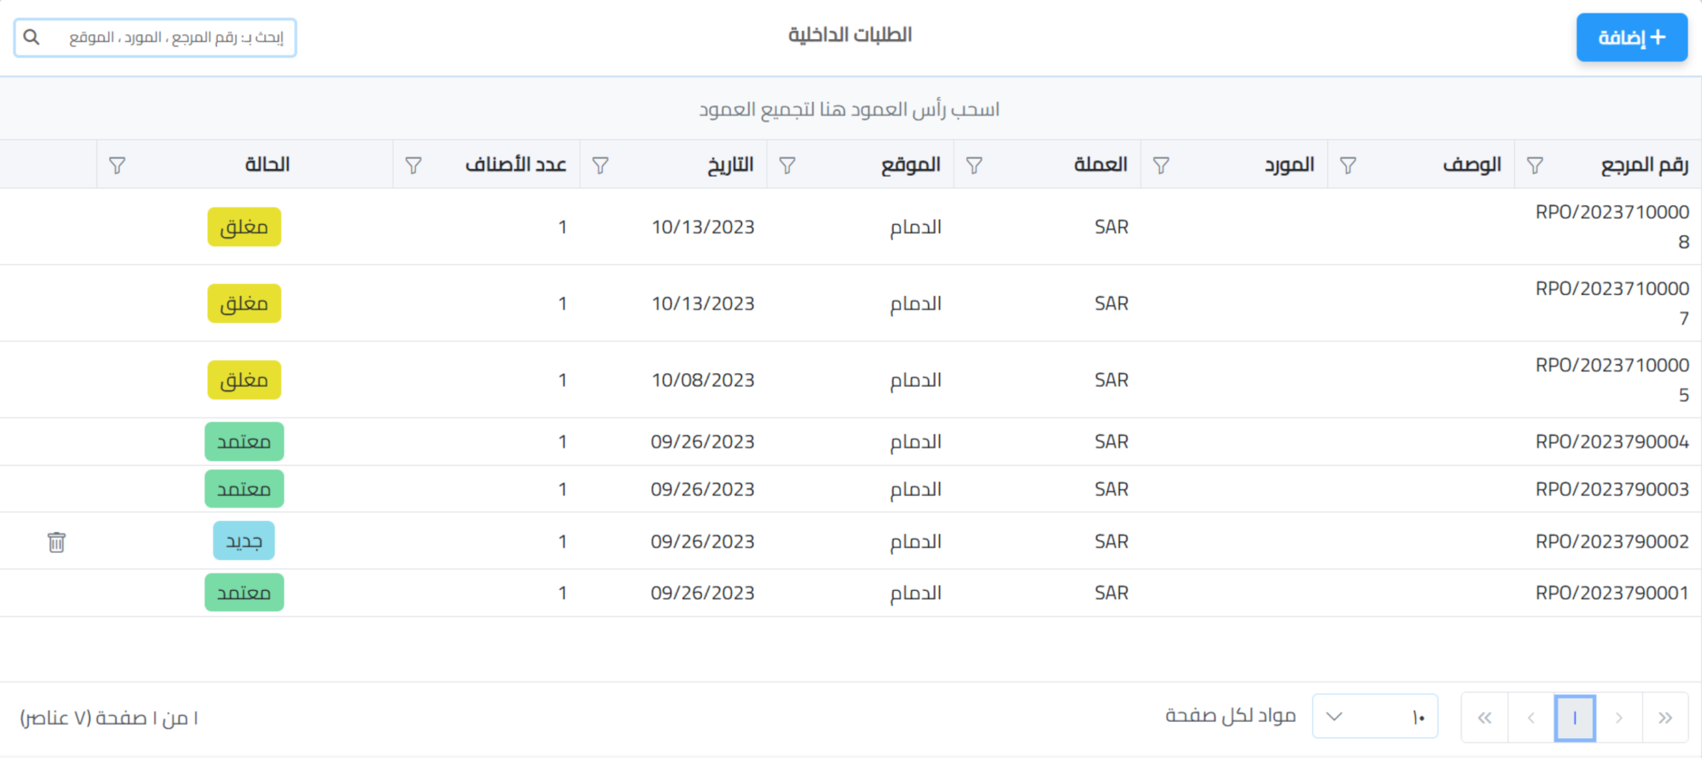
Task: Open request RPO/2023790004 reference
Action: point(1612,442)
